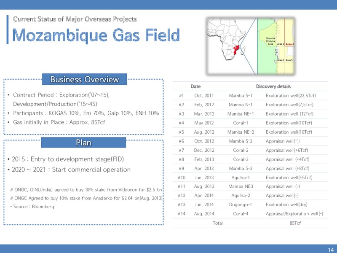337x253 pixels.
Task: Click the 'Development/Production('15~45)' line
Action: (x=55, y=104)
